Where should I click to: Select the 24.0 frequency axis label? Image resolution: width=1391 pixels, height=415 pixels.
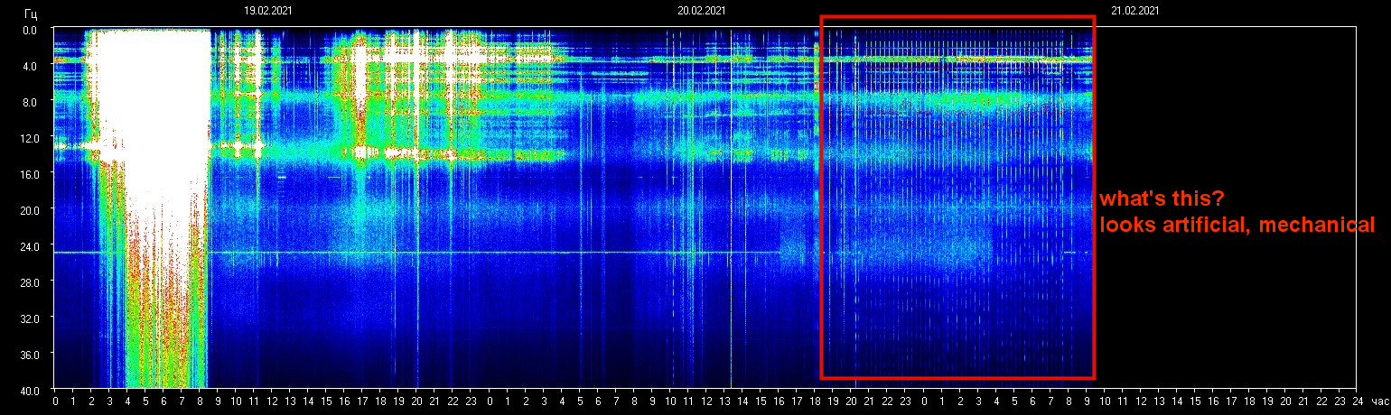point(28,246)
